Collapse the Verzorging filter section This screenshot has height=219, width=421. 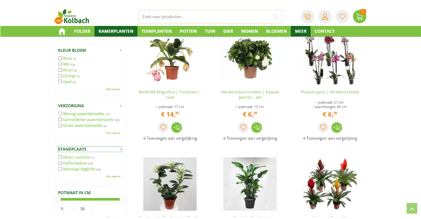tap(121, 106)
